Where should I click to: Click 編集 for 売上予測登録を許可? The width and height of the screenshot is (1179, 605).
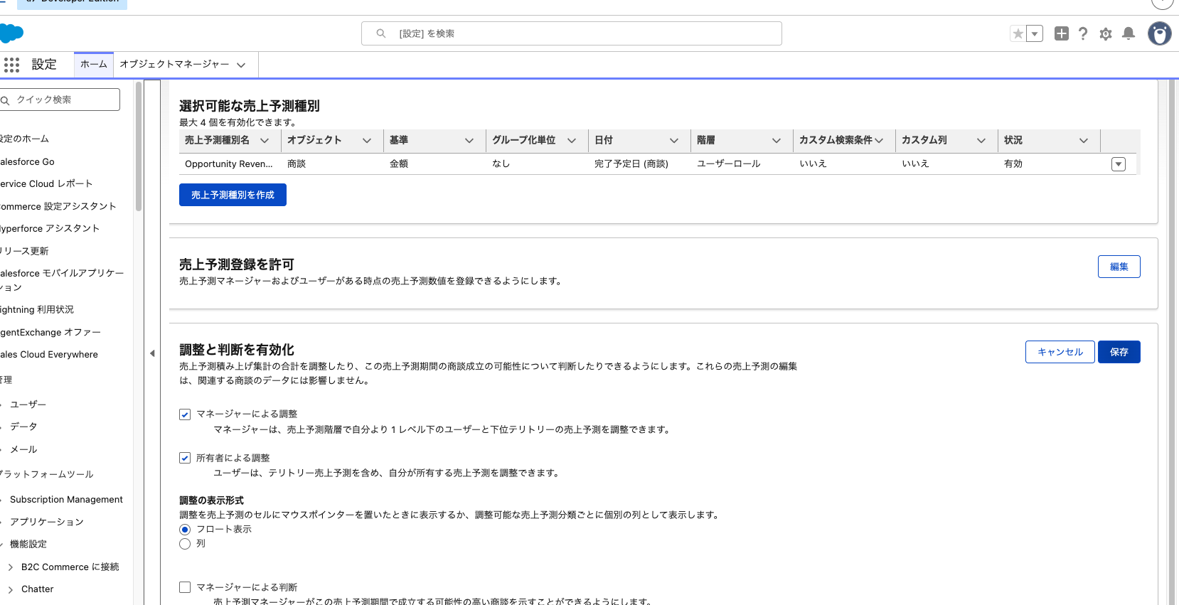point(1119,267)
